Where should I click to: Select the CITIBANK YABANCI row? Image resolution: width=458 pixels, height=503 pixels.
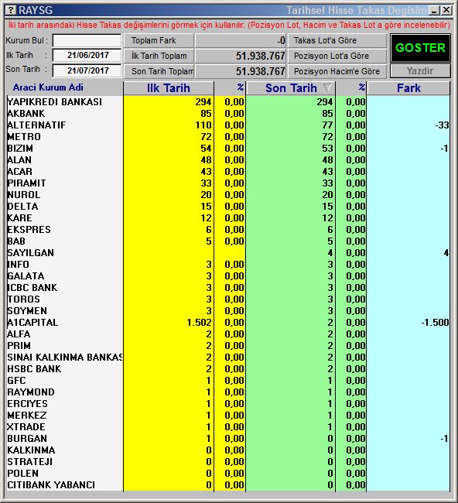[228, 485]
